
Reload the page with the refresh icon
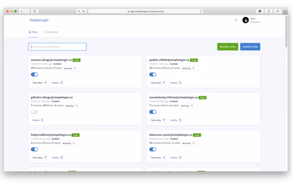pos(201,11)
